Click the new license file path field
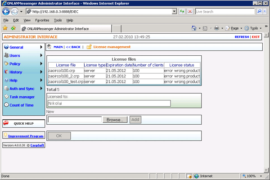 (x=75, y=120)
